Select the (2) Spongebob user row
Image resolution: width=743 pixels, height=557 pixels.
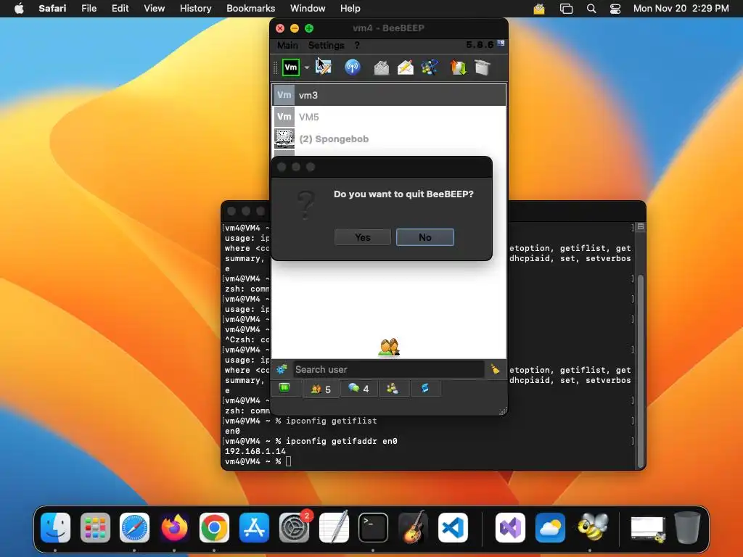pos(389,139)
